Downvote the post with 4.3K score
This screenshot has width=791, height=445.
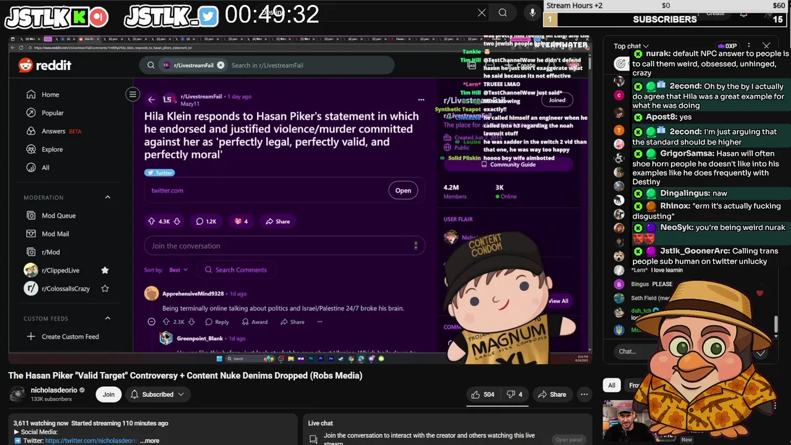(177, 221)
